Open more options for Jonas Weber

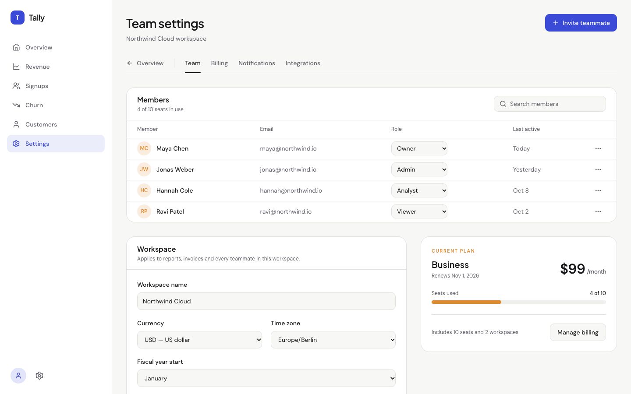(598, 169)
